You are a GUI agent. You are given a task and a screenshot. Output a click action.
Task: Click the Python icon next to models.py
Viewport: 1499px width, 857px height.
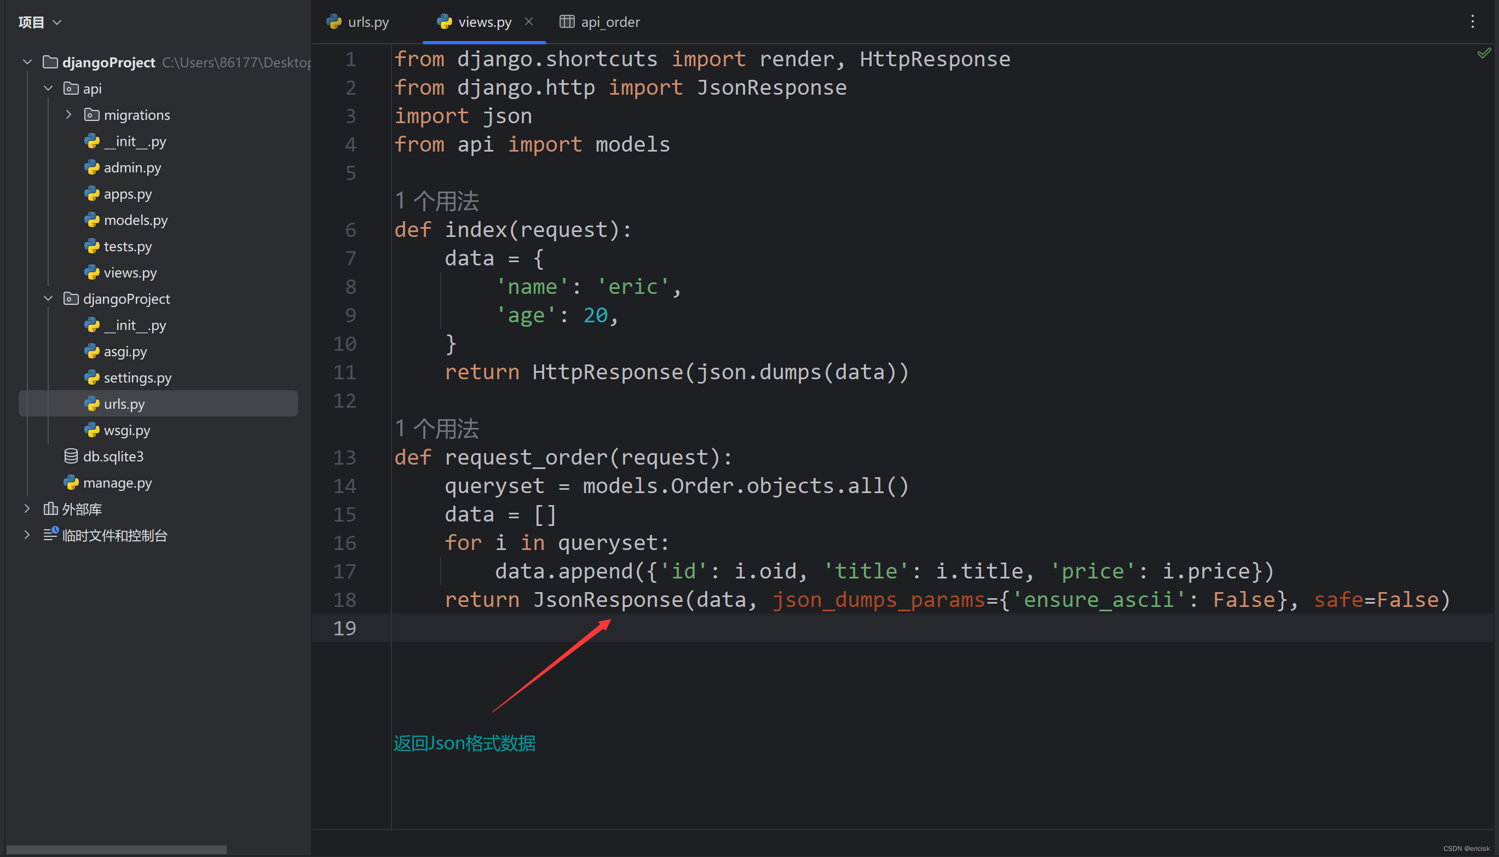[92, 219]
